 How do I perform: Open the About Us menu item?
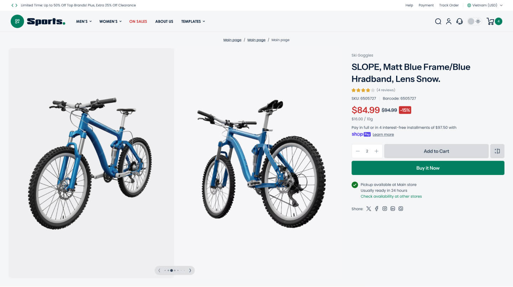(x=164, y=21)
